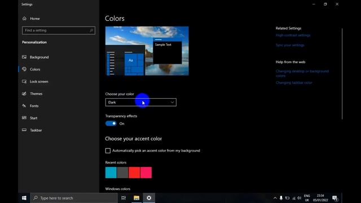Open Task View from taskbar
This screenshot has width=361, height=203.
pyautogui.click(x=124, y=198)
